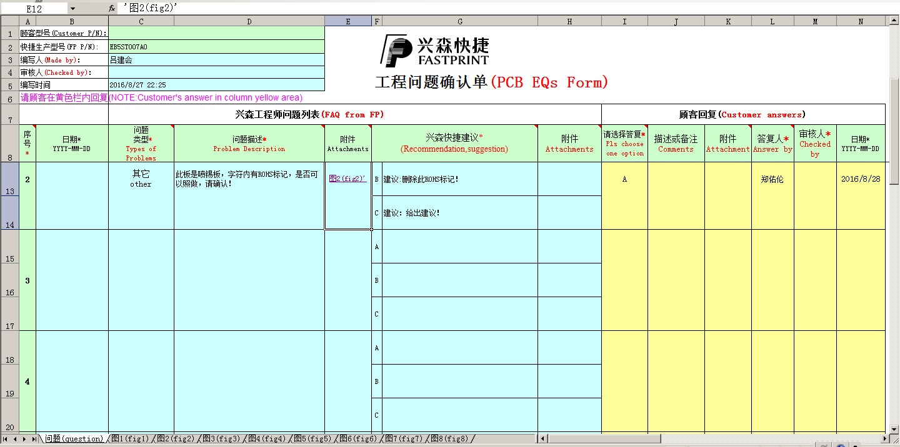Click the sequence number 3 cell
The height and width of the screenshot is (447, 900).
tap(27, 280)
